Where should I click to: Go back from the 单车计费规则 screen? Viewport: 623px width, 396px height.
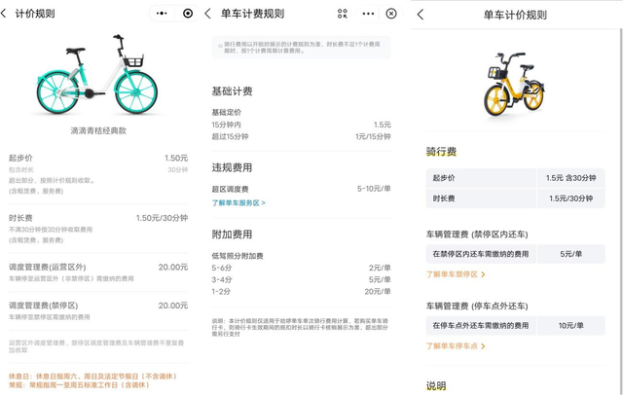point(207,14)
